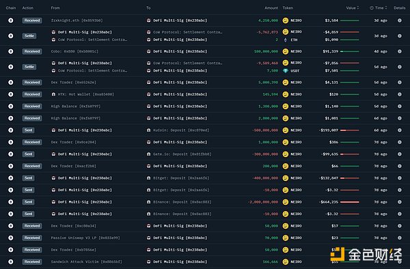The height and width of the screenshot is (269, 410).
Task: Click the CoW Protocol icon in the -5,762,873 row
Action: pos(148,32)
